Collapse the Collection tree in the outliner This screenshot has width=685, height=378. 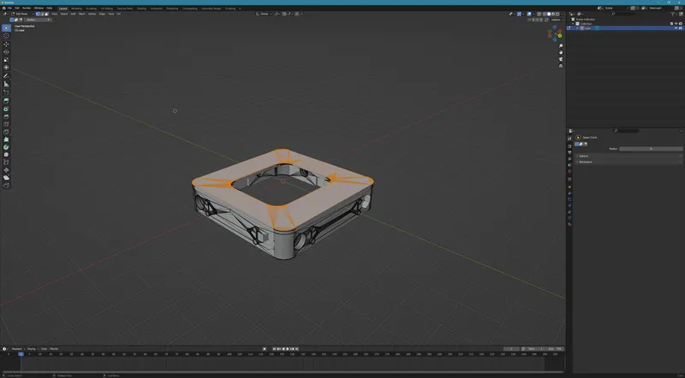[573, 24]
